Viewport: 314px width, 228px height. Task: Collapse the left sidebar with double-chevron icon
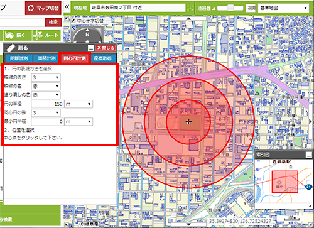point(67,7)
